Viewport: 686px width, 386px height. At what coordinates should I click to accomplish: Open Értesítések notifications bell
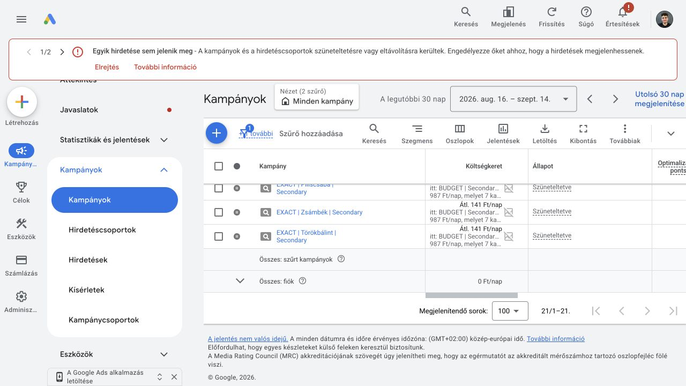(622, 17)
